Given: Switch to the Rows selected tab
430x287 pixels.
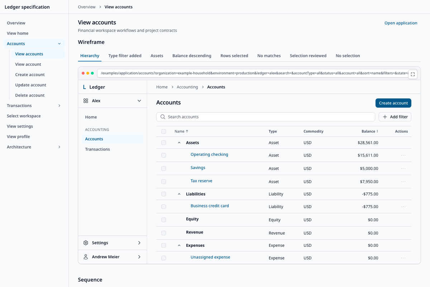Looking at the screenshot, I should 234,56.
